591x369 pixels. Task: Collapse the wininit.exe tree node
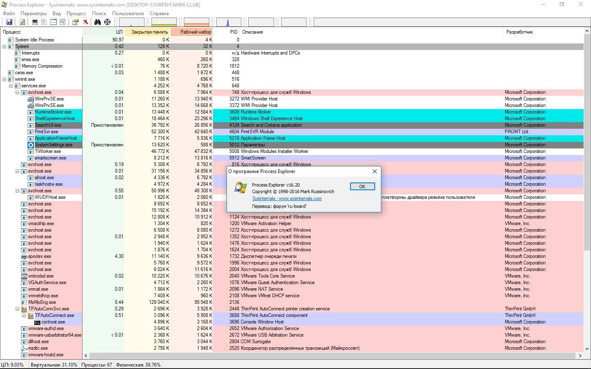click(5, 79)
